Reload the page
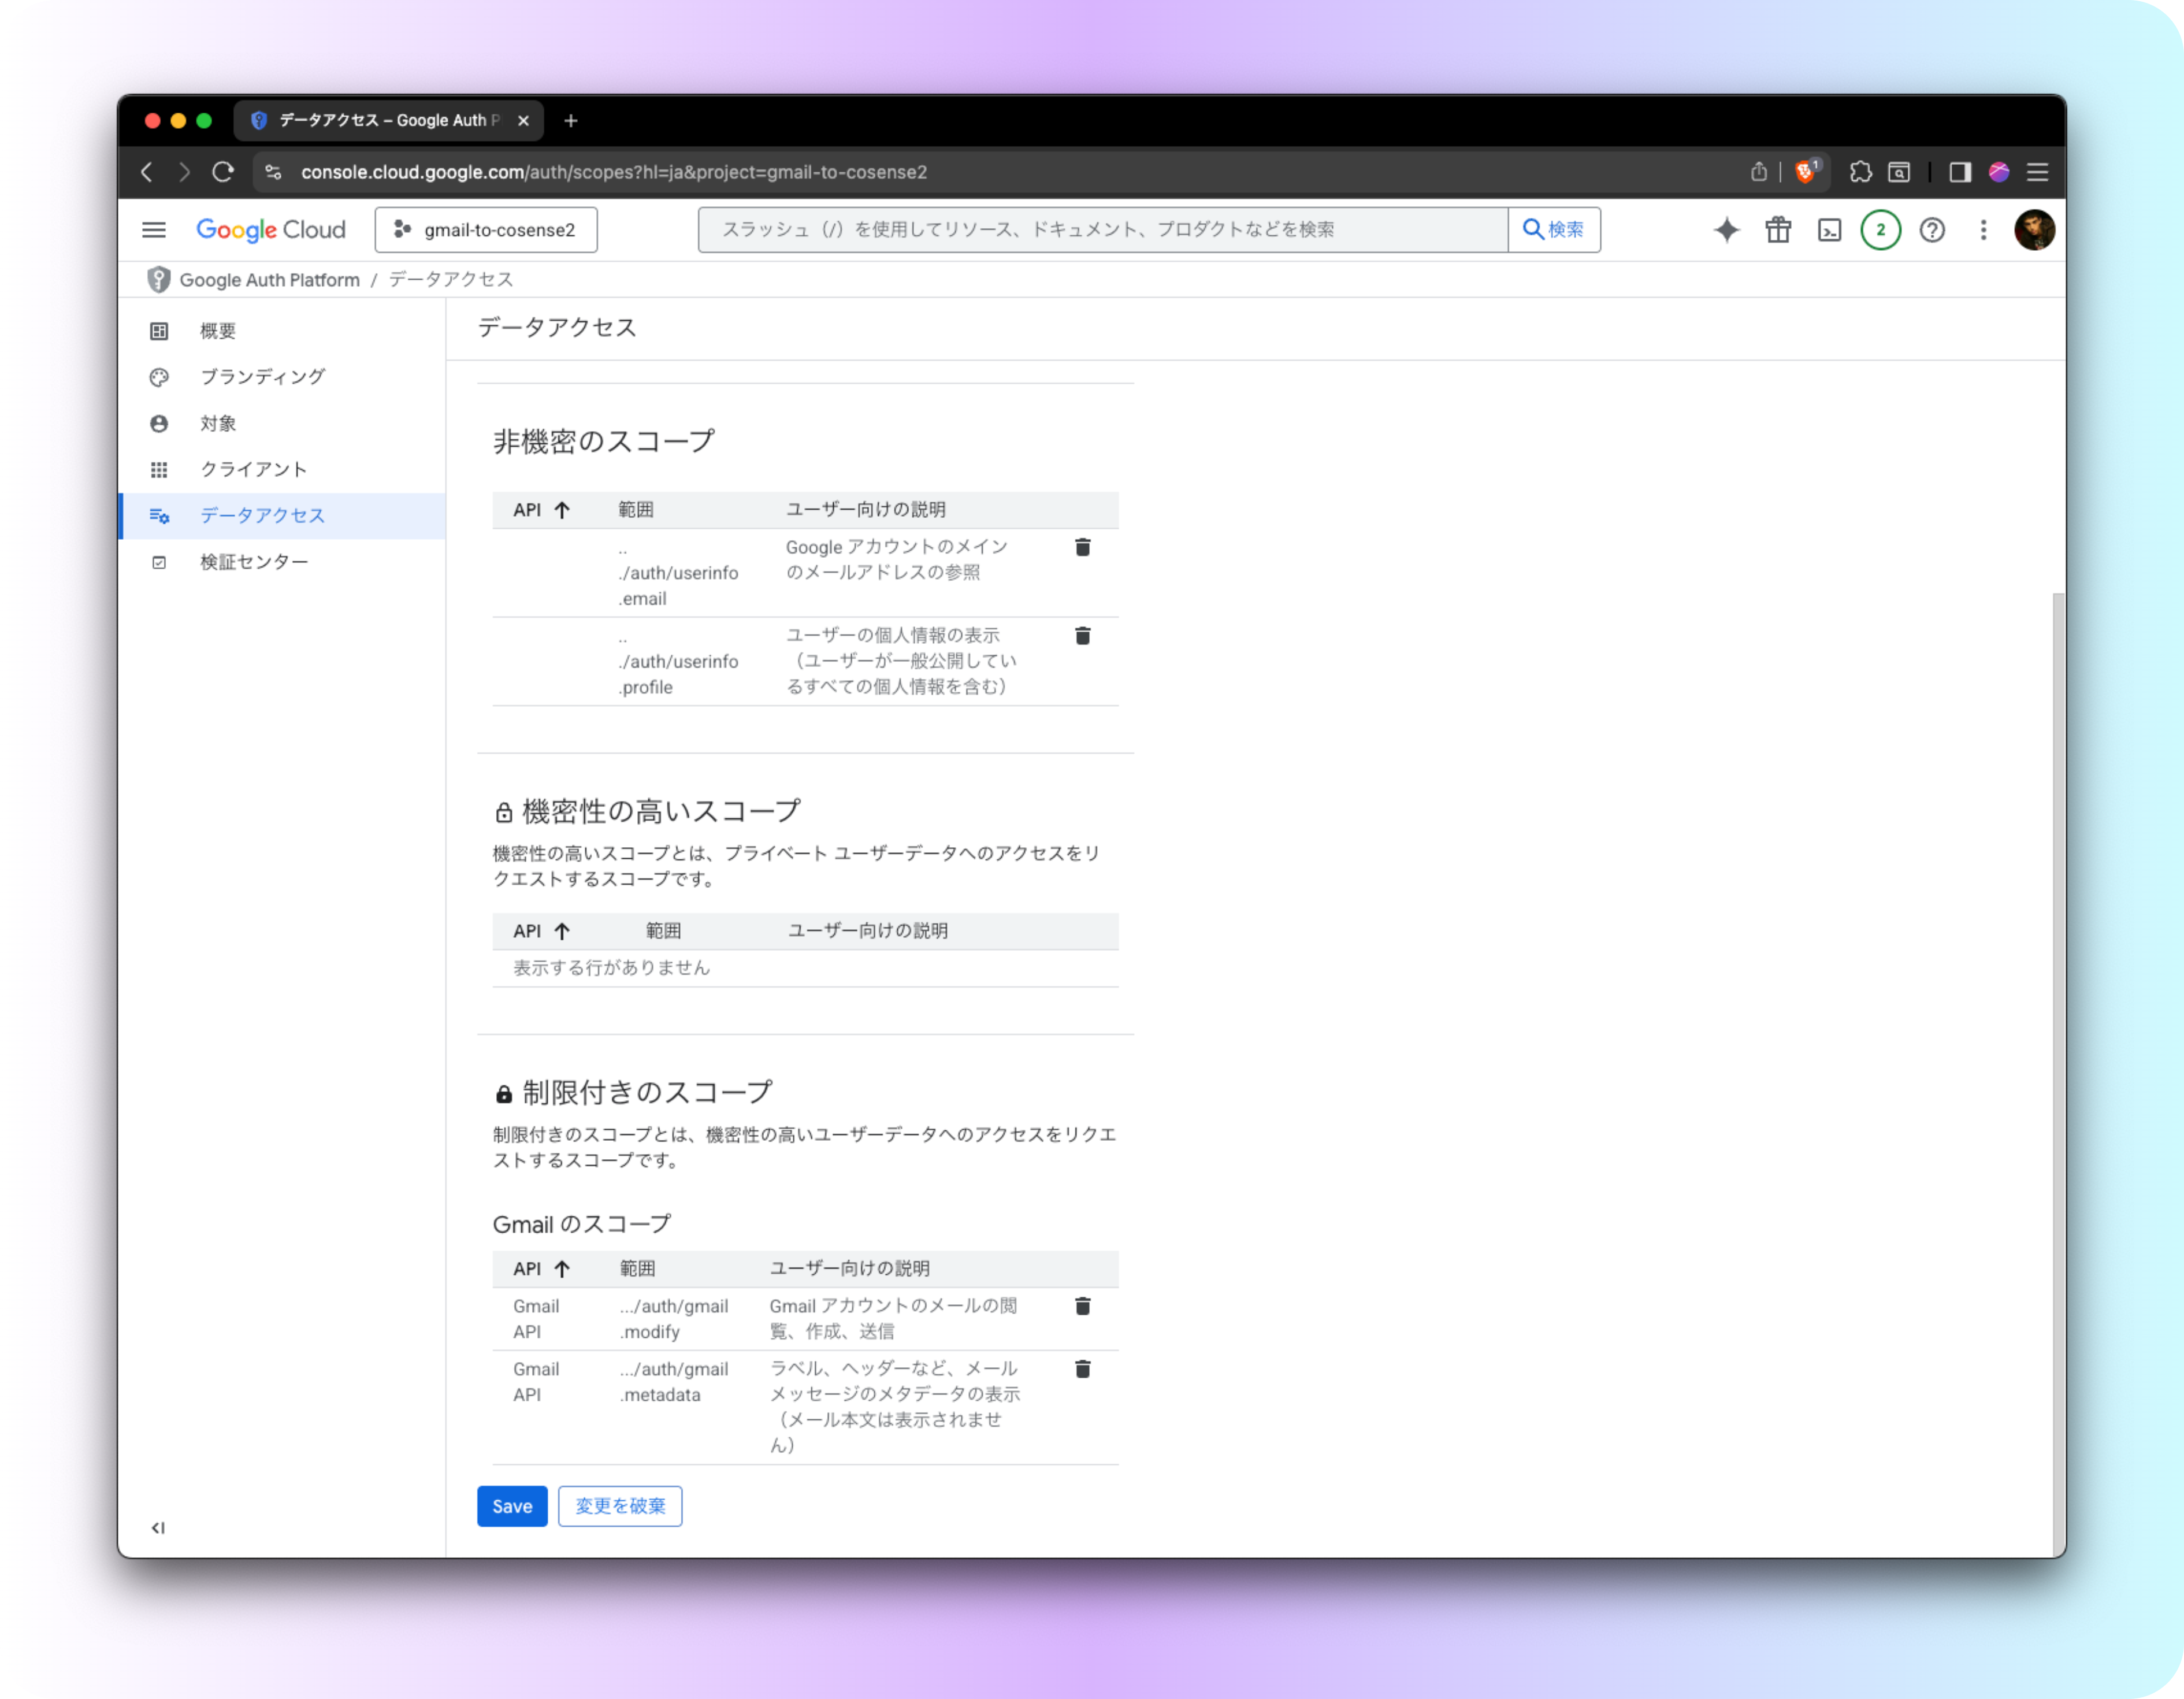2184x1699 pixels. pyautogui.click(x=222, y=172)
